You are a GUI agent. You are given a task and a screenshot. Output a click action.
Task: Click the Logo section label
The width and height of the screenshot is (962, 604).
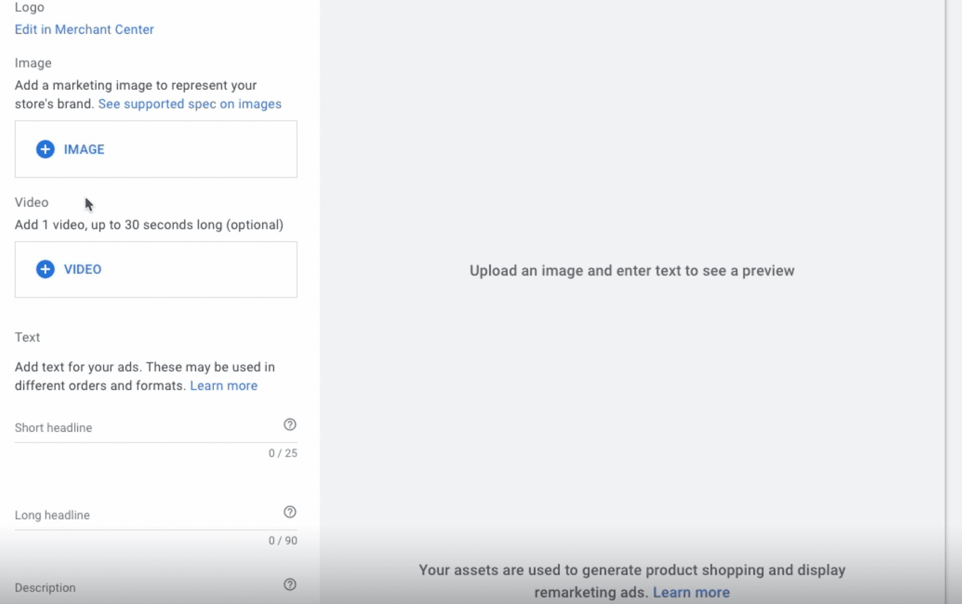(x=29, y=7)
